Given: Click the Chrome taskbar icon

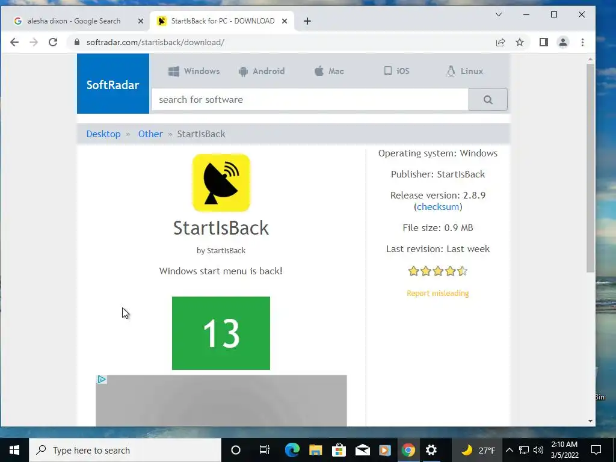Looking at the screenshot, I should click(x=408, y=450).
